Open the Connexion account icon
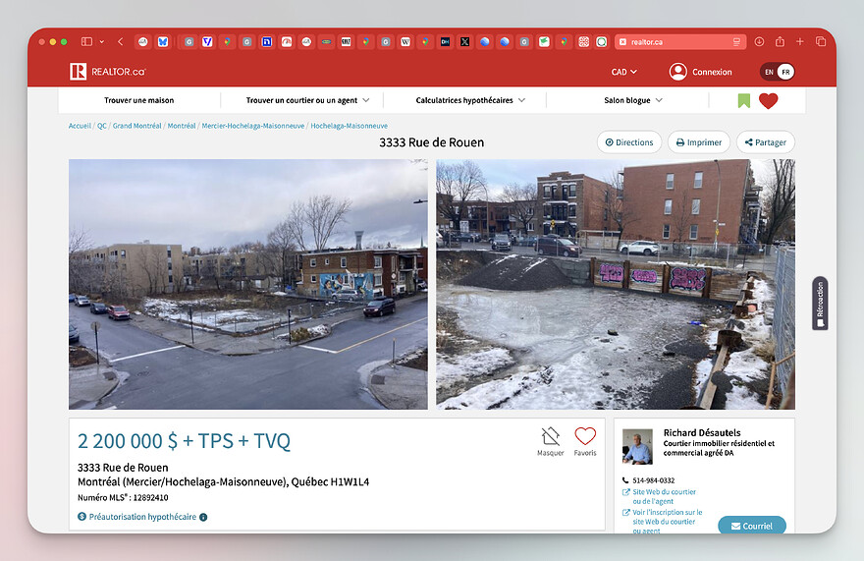Image resolution: width=864 pixels, height=561 pixels. click(677, 72)
